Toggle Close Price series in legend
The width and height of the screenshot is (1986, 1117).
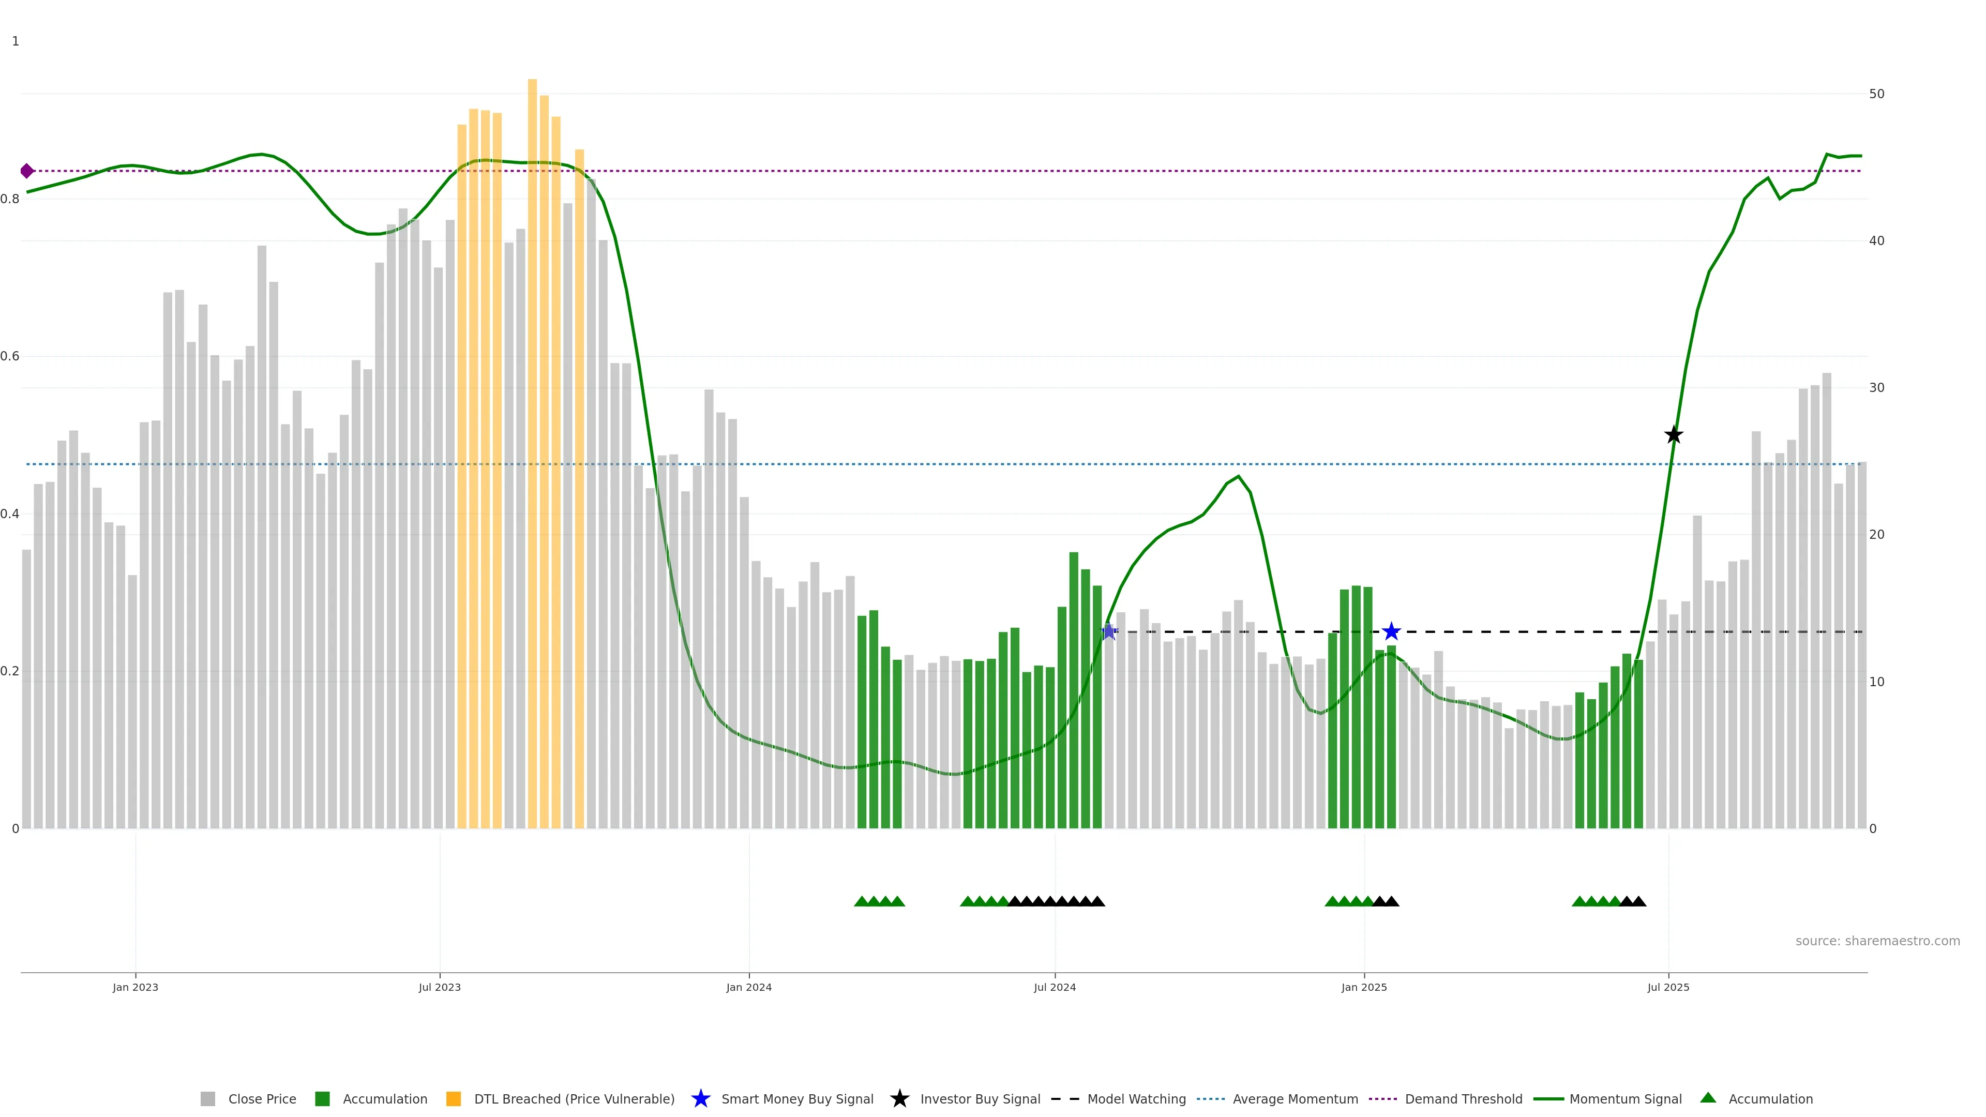[261, 1099]
